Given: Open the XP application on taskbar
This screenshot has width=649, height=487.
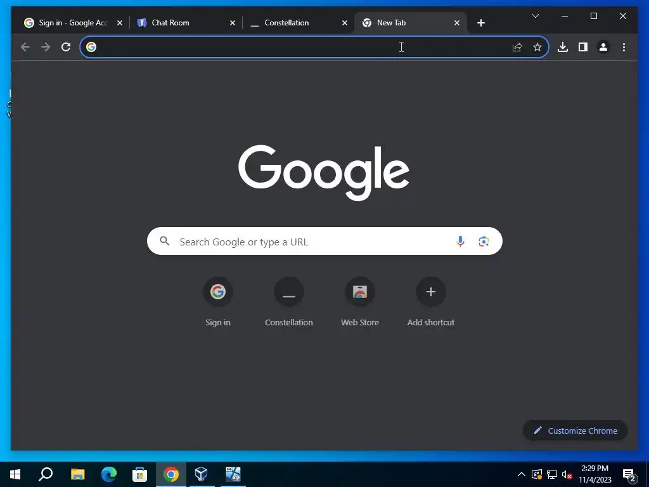Looking at the screenshot, I should (x=233, y=474).
